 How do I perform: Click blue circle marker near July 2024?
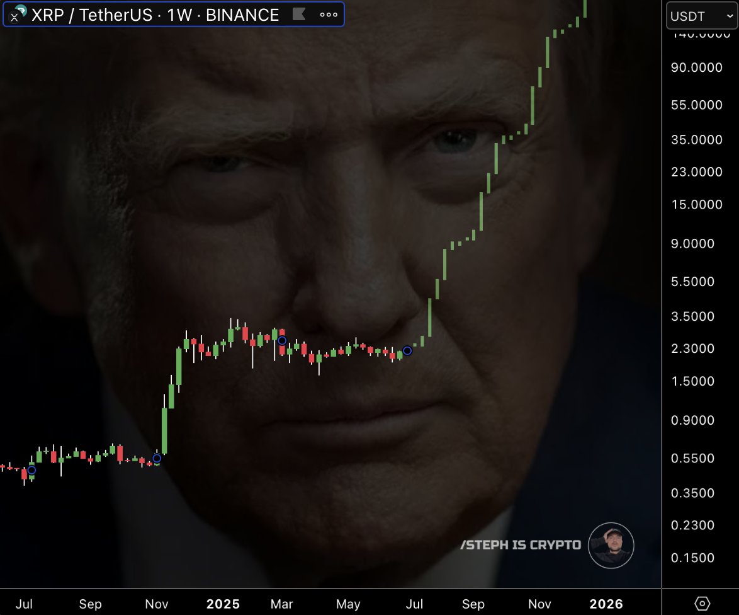[31, 469]
